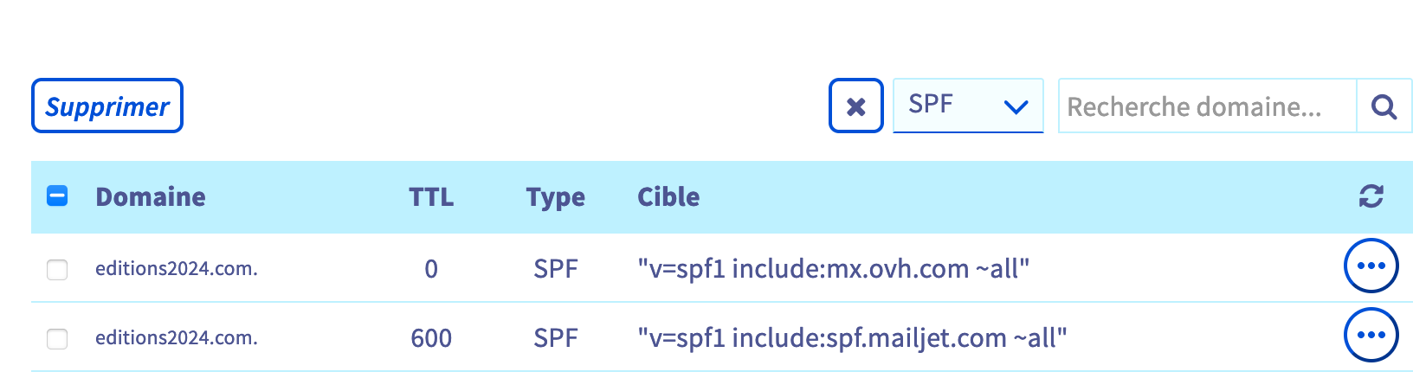Click the mx.ovh.com SPF target value
This screenshot has width=1413, height=391.
click(833, 269)
